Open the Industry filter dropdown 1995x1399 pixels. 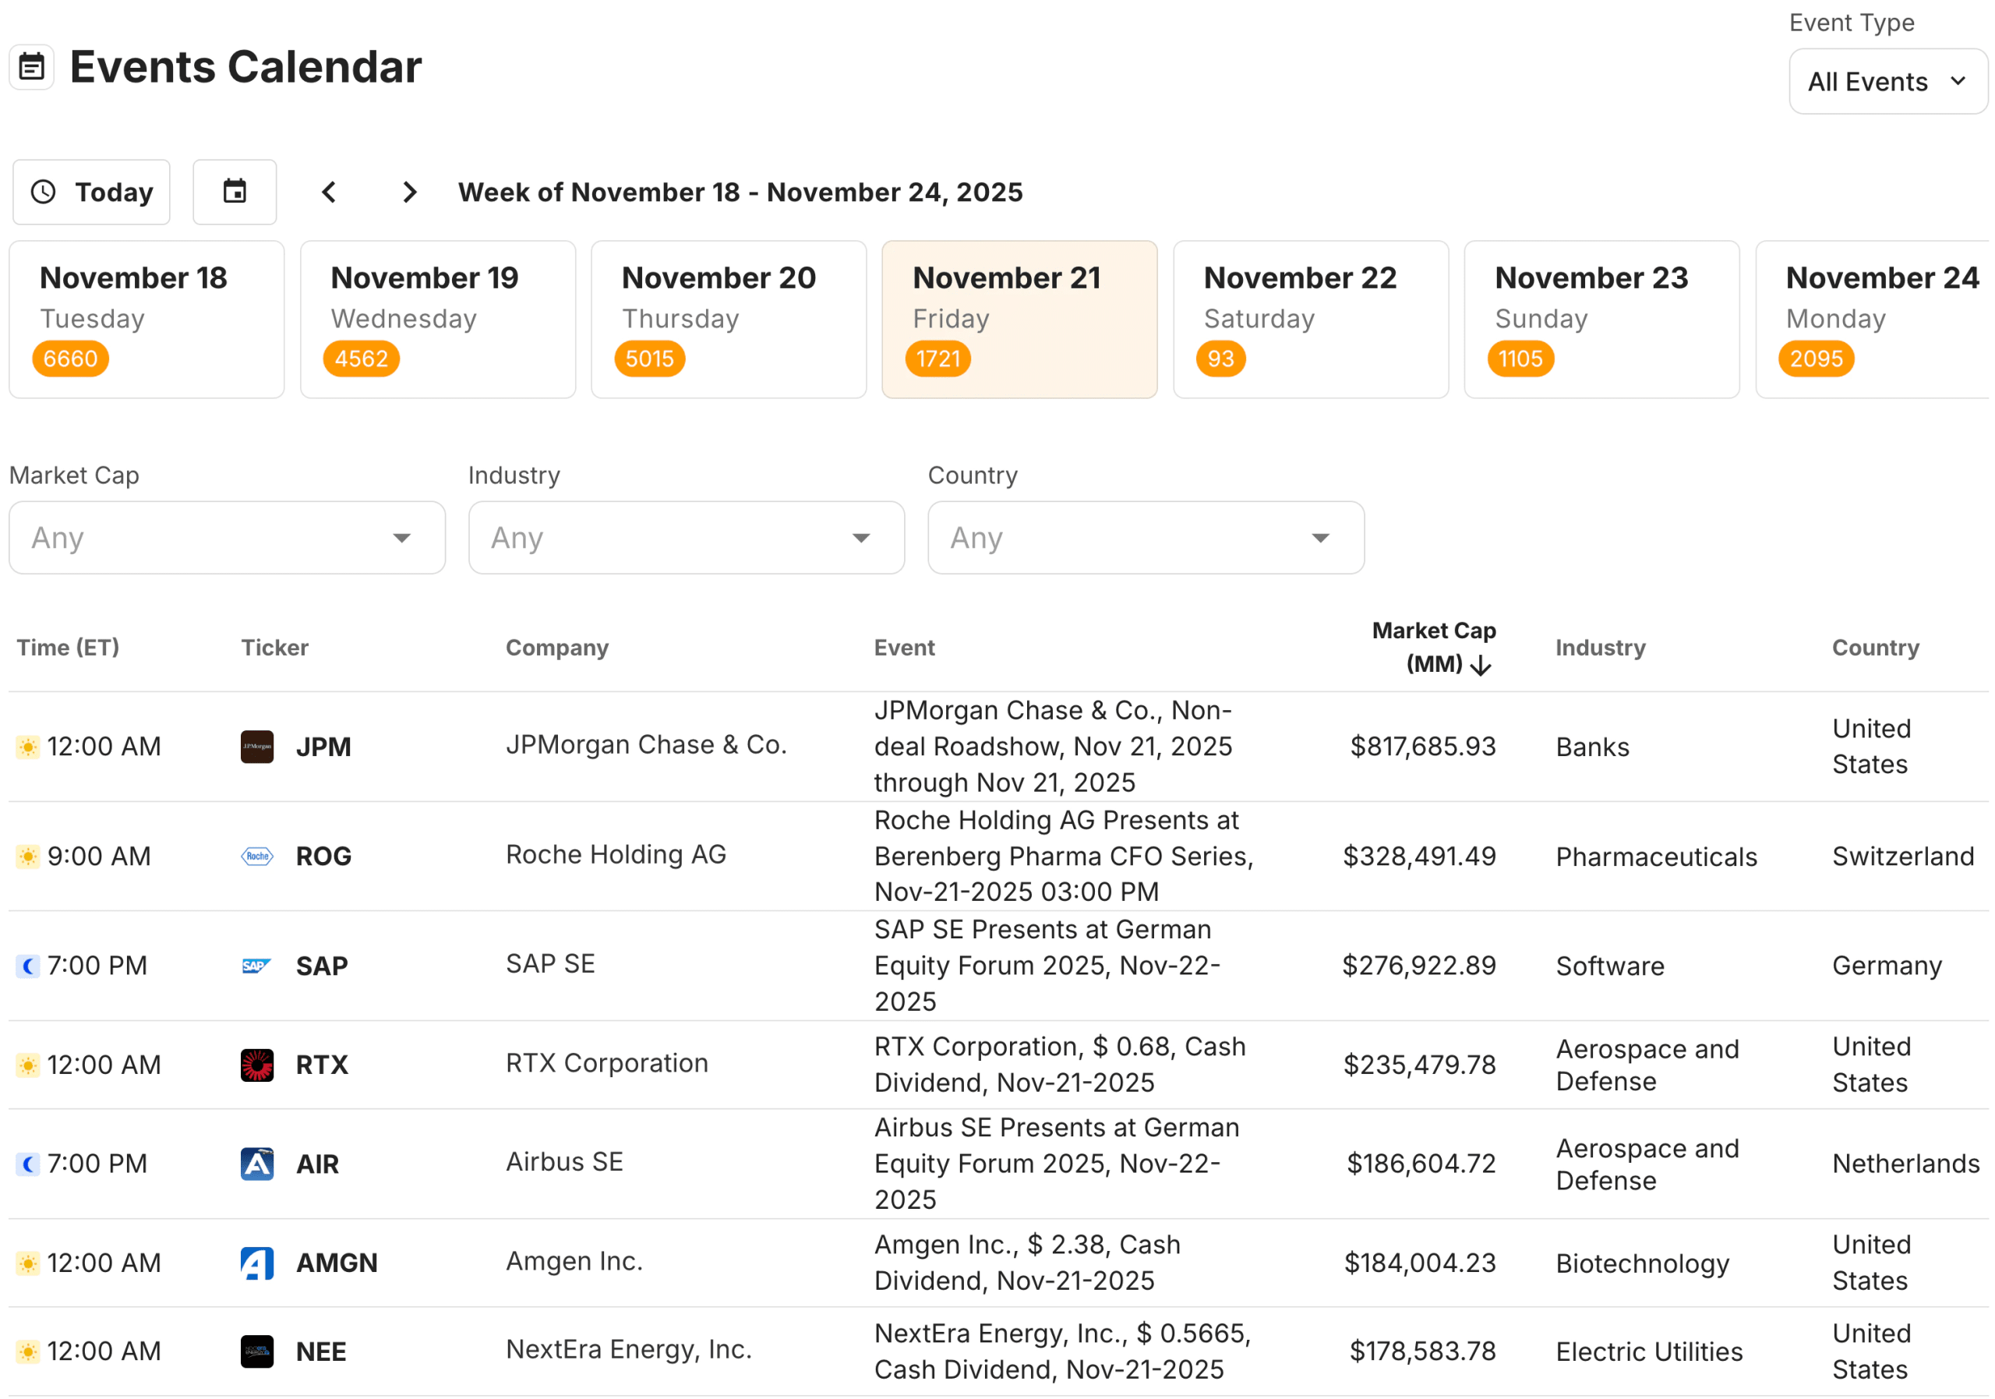(687, 537)
